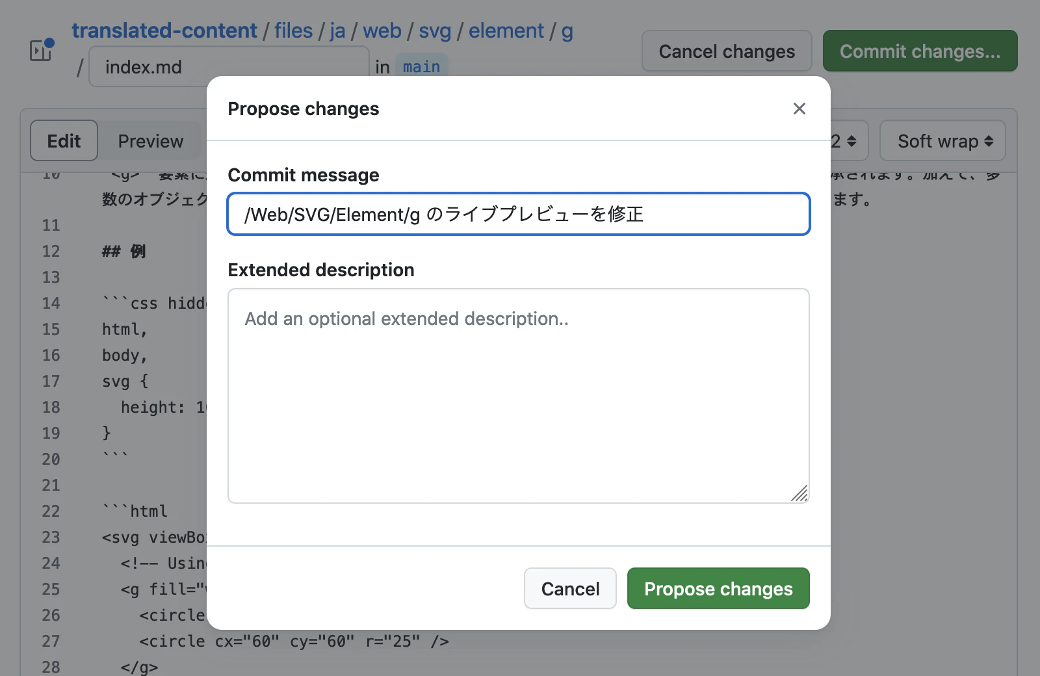Click the '```html' code line

tap(135, 511)
